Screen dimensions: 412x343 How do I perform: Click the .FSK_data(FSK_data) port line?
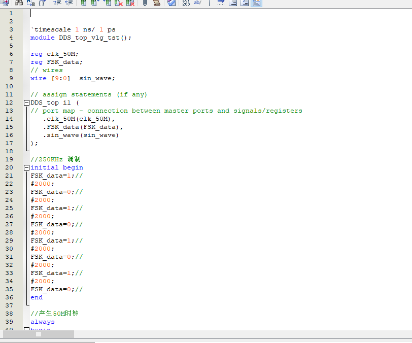click(83, 127)
